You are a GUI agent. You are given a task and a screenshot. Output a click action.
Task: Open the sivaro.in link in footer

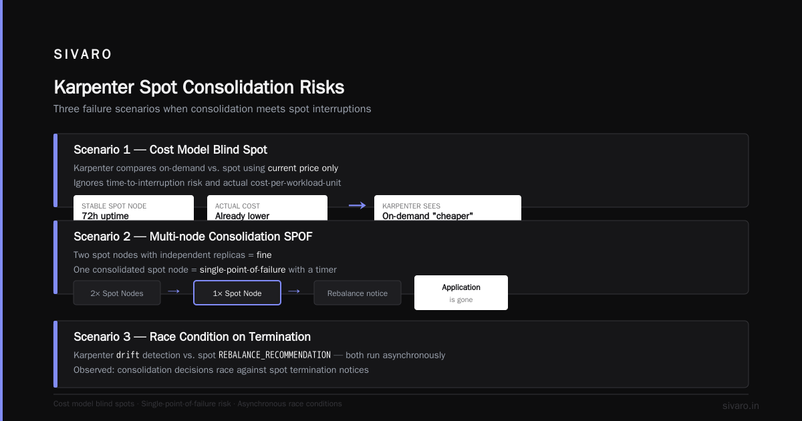(x=741, y=406)
